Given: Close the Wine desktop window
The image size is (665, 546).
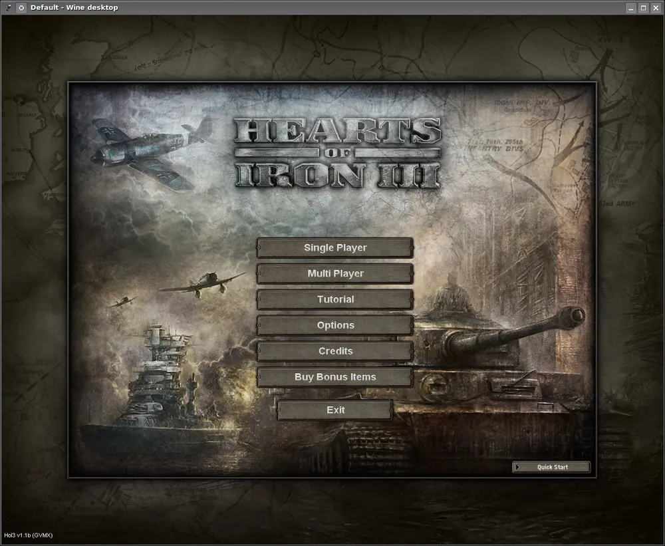Looking at the screenshot, I should [x=656, y=7].
